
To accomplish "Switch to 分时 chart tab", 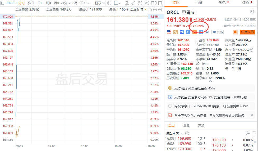I will coord(22,3).
